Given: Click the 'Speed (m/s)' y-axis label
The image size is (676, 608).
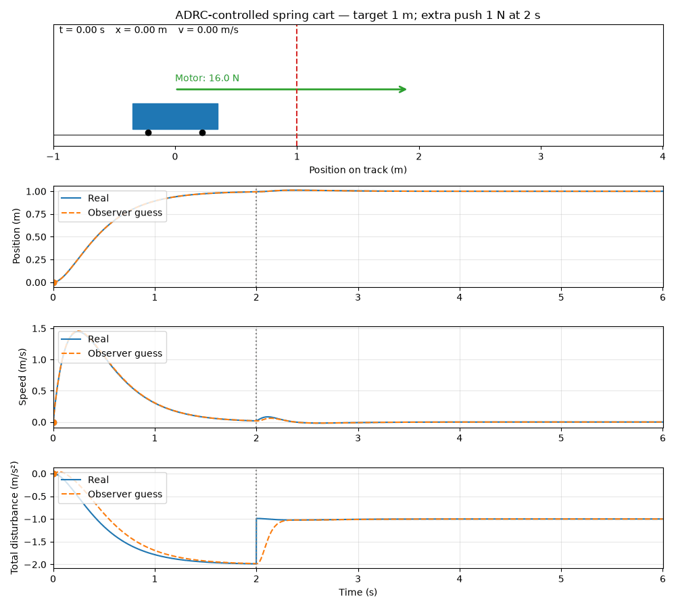Looking at the screenshot, I should (x=22, y=377).
